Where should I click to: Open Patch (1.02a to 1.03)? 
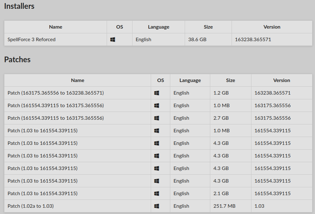click(x=31, y=206)
